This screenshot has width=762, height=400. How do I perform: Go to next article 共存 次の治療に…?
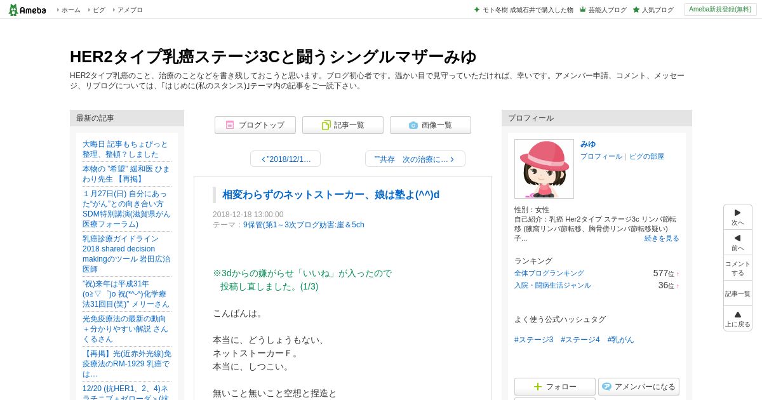pyautogui.click(x=415, y=159)
